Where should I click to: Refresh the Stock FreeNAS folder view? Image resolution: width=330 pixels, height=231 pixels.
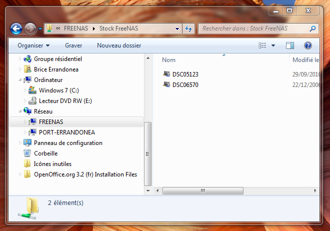188,28
